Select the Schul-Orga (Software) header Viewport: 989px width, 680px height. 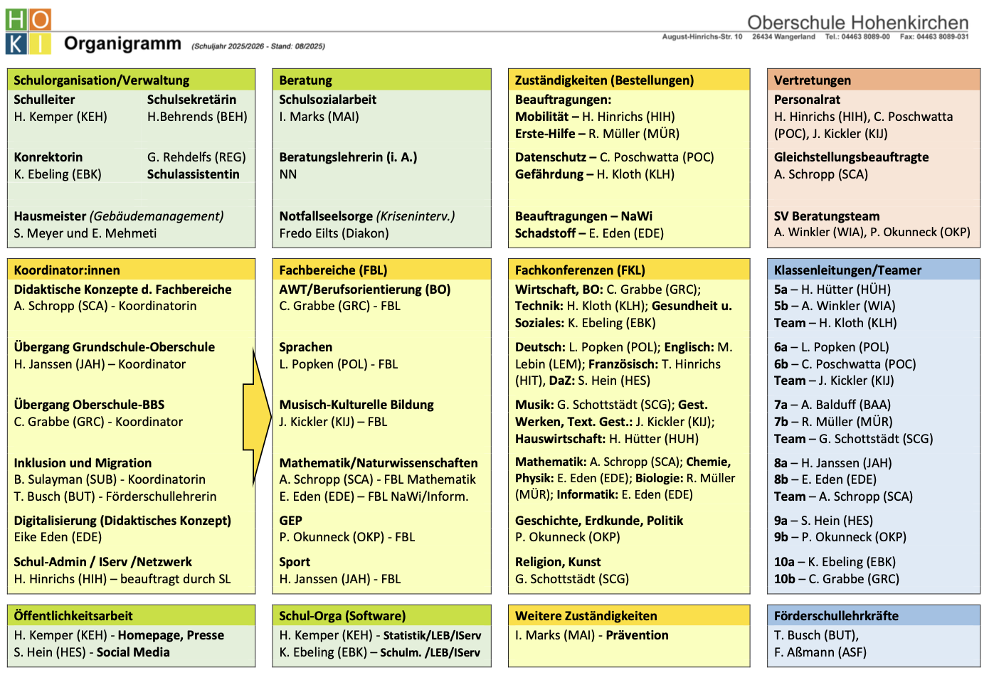coord(342,616)
